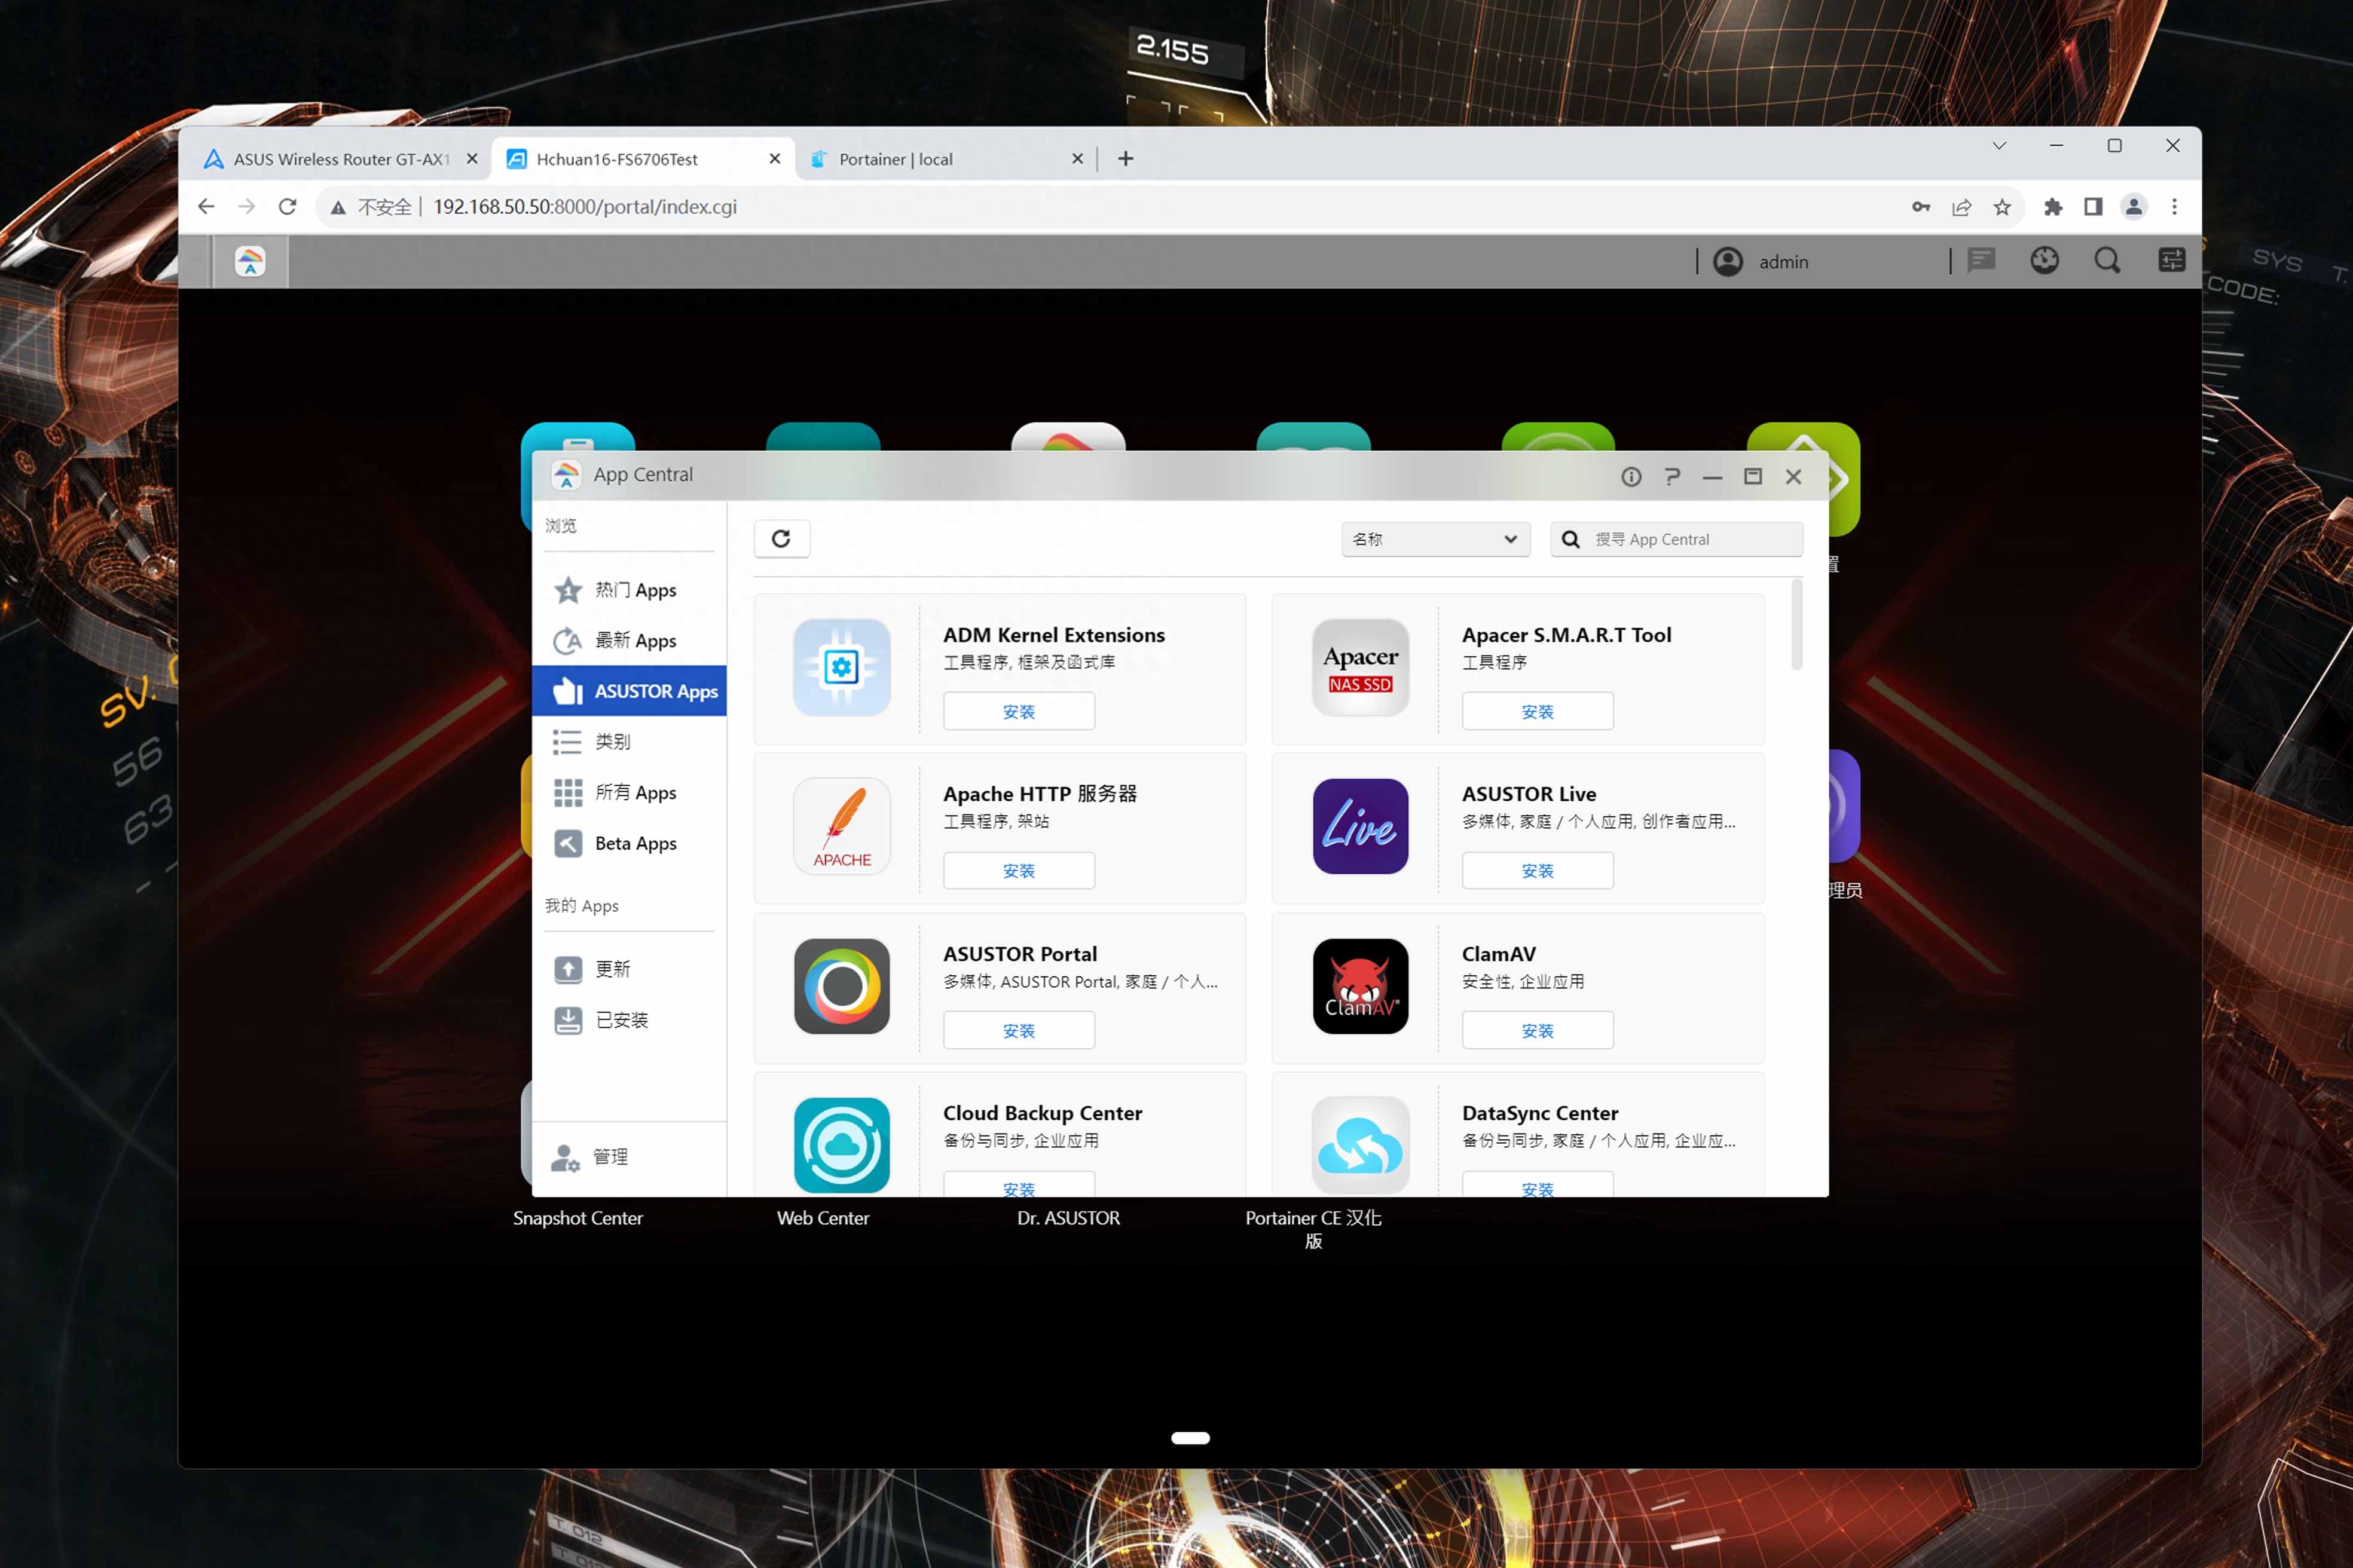Open the 名称 sort dropdown
Image resolution: width=2353 pixels, height=1568 pixels.
tap(1435, 539)
